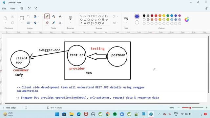Click the 'provider' label on canvas
Image resolution: width=210 pixels, height=118 pixels.
77,69
